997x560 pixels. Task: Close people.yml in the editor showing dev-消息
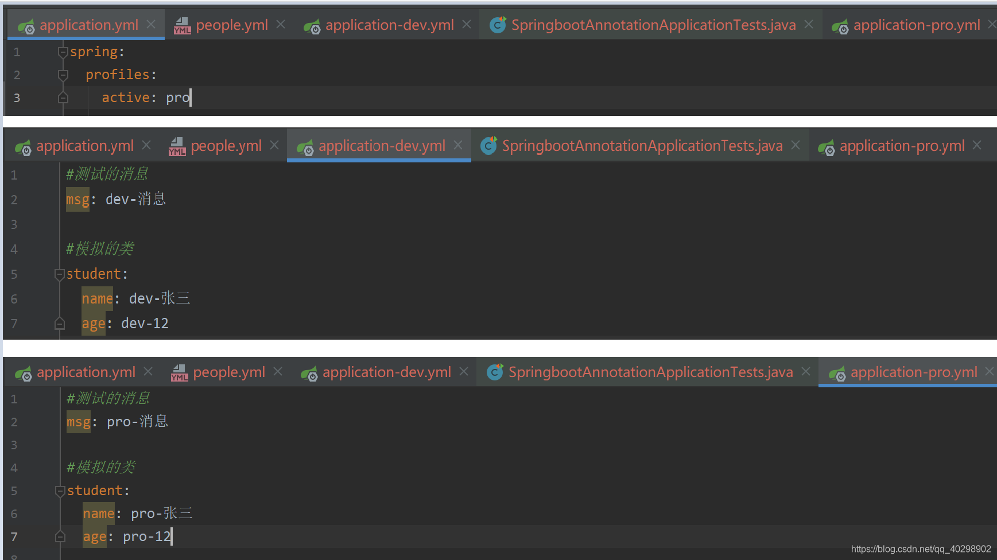(x=274, y=145)
